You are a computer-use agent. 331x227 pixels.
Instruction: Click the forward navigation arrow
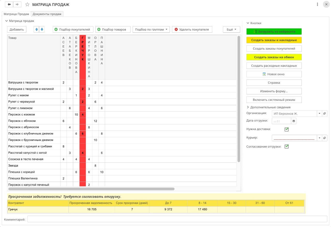coord(17,4)
